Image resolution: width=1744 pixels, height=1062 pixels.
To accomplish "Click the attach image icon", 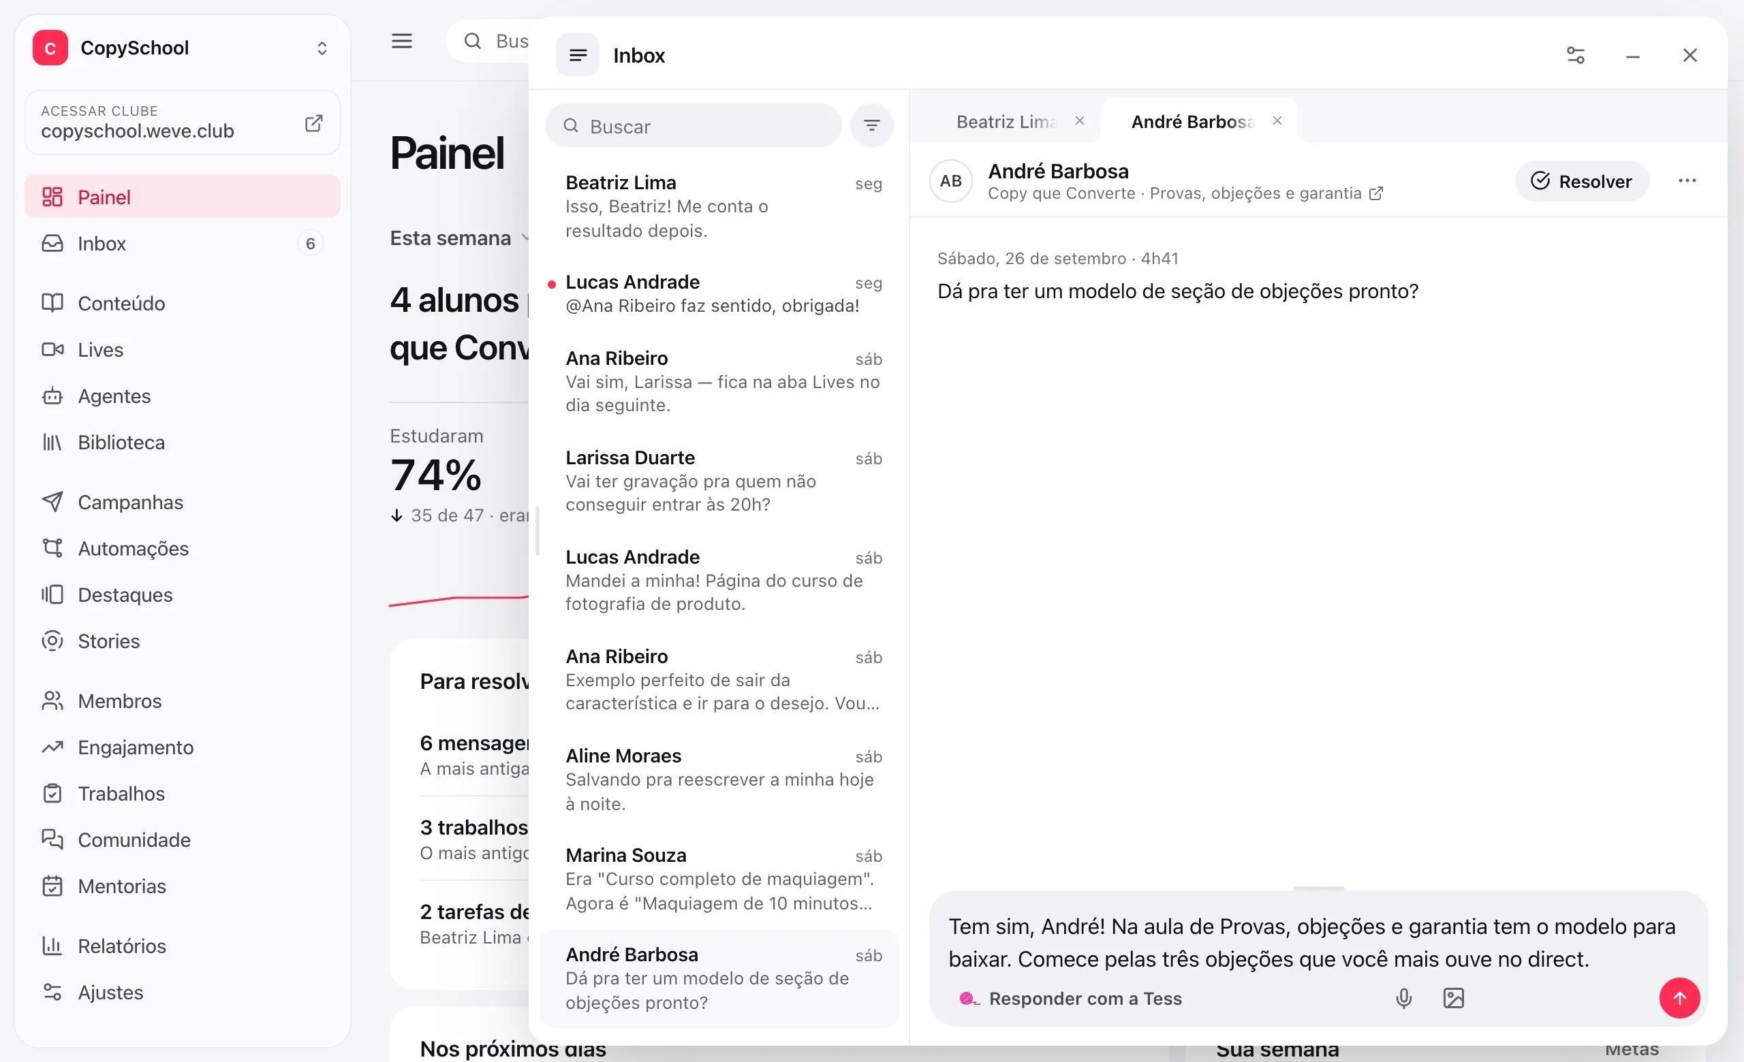I will [x=1453, y=997].
